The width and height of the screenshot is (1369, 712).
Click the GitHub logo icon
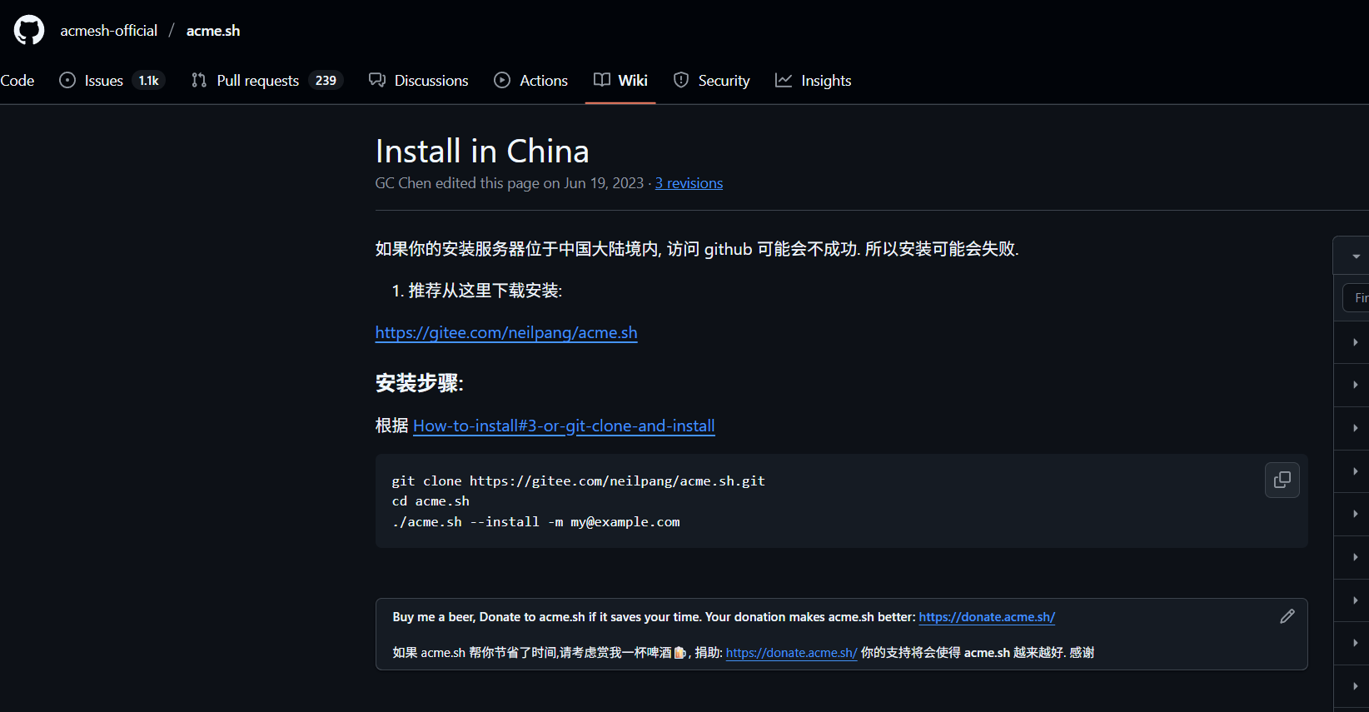(x=29, y=30)
